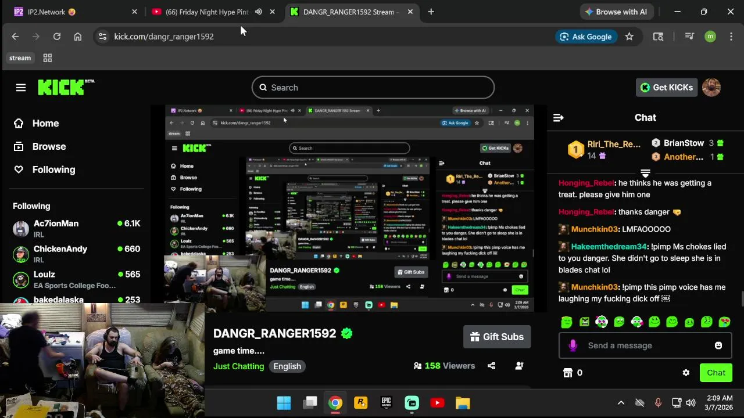Viewport: 744px width, 418px height.
Task: Click the stream share icon
Action: tap(491, 366)
